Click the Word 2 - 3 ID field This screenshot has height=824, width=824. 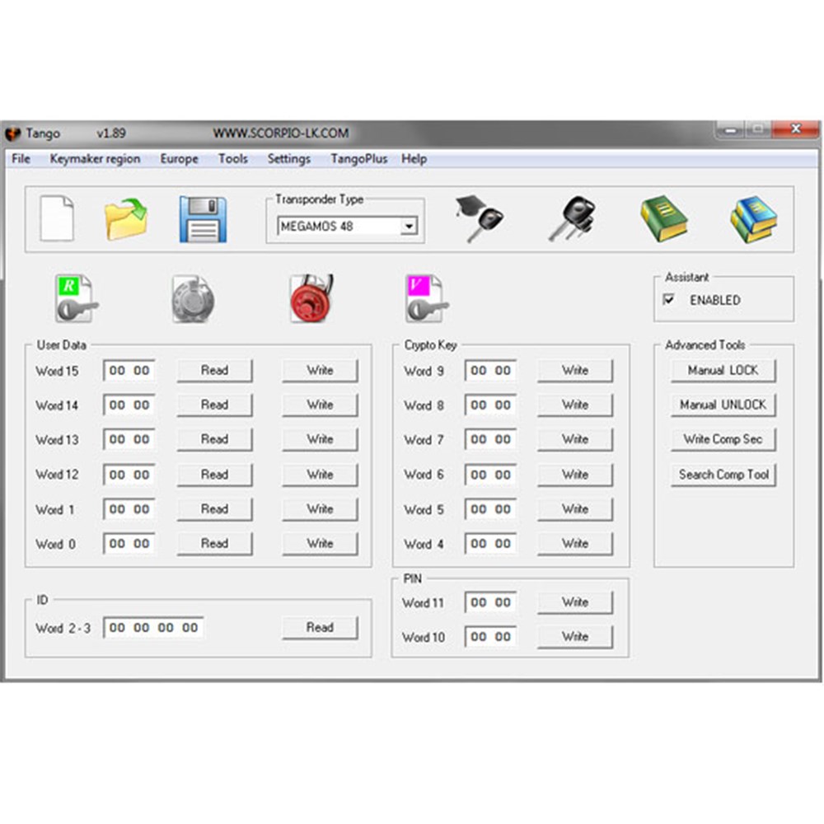[x=154, y=628]
